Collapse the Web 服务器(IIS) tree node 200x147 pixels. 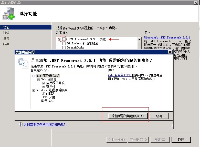coord(34,76)
